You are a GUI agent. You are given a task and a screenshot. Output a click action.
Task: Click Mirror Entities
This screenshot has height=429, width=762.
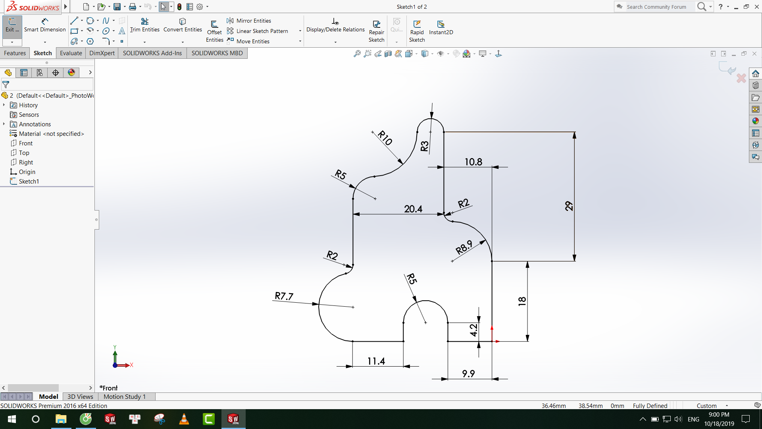249,21
